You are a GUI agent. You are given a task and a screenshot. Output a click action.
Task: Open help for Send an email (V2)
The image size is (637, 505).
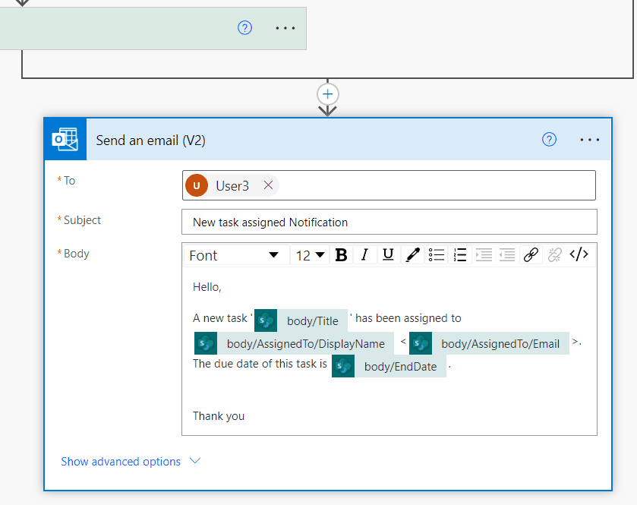(549, 140)
